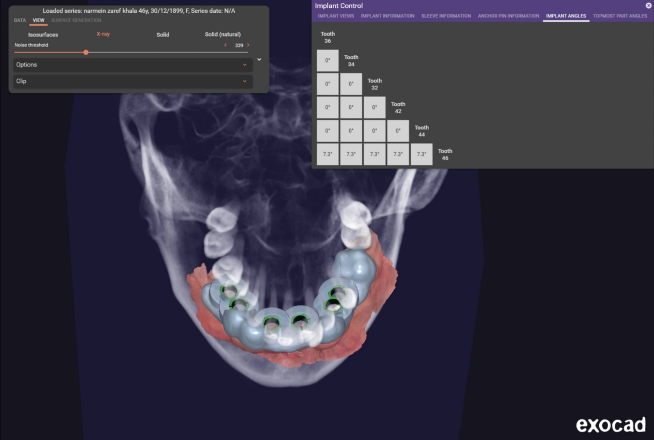Screen dimensions: 654x440
Task: Increase noise threshold using right arrow
Action: (248, 45)
